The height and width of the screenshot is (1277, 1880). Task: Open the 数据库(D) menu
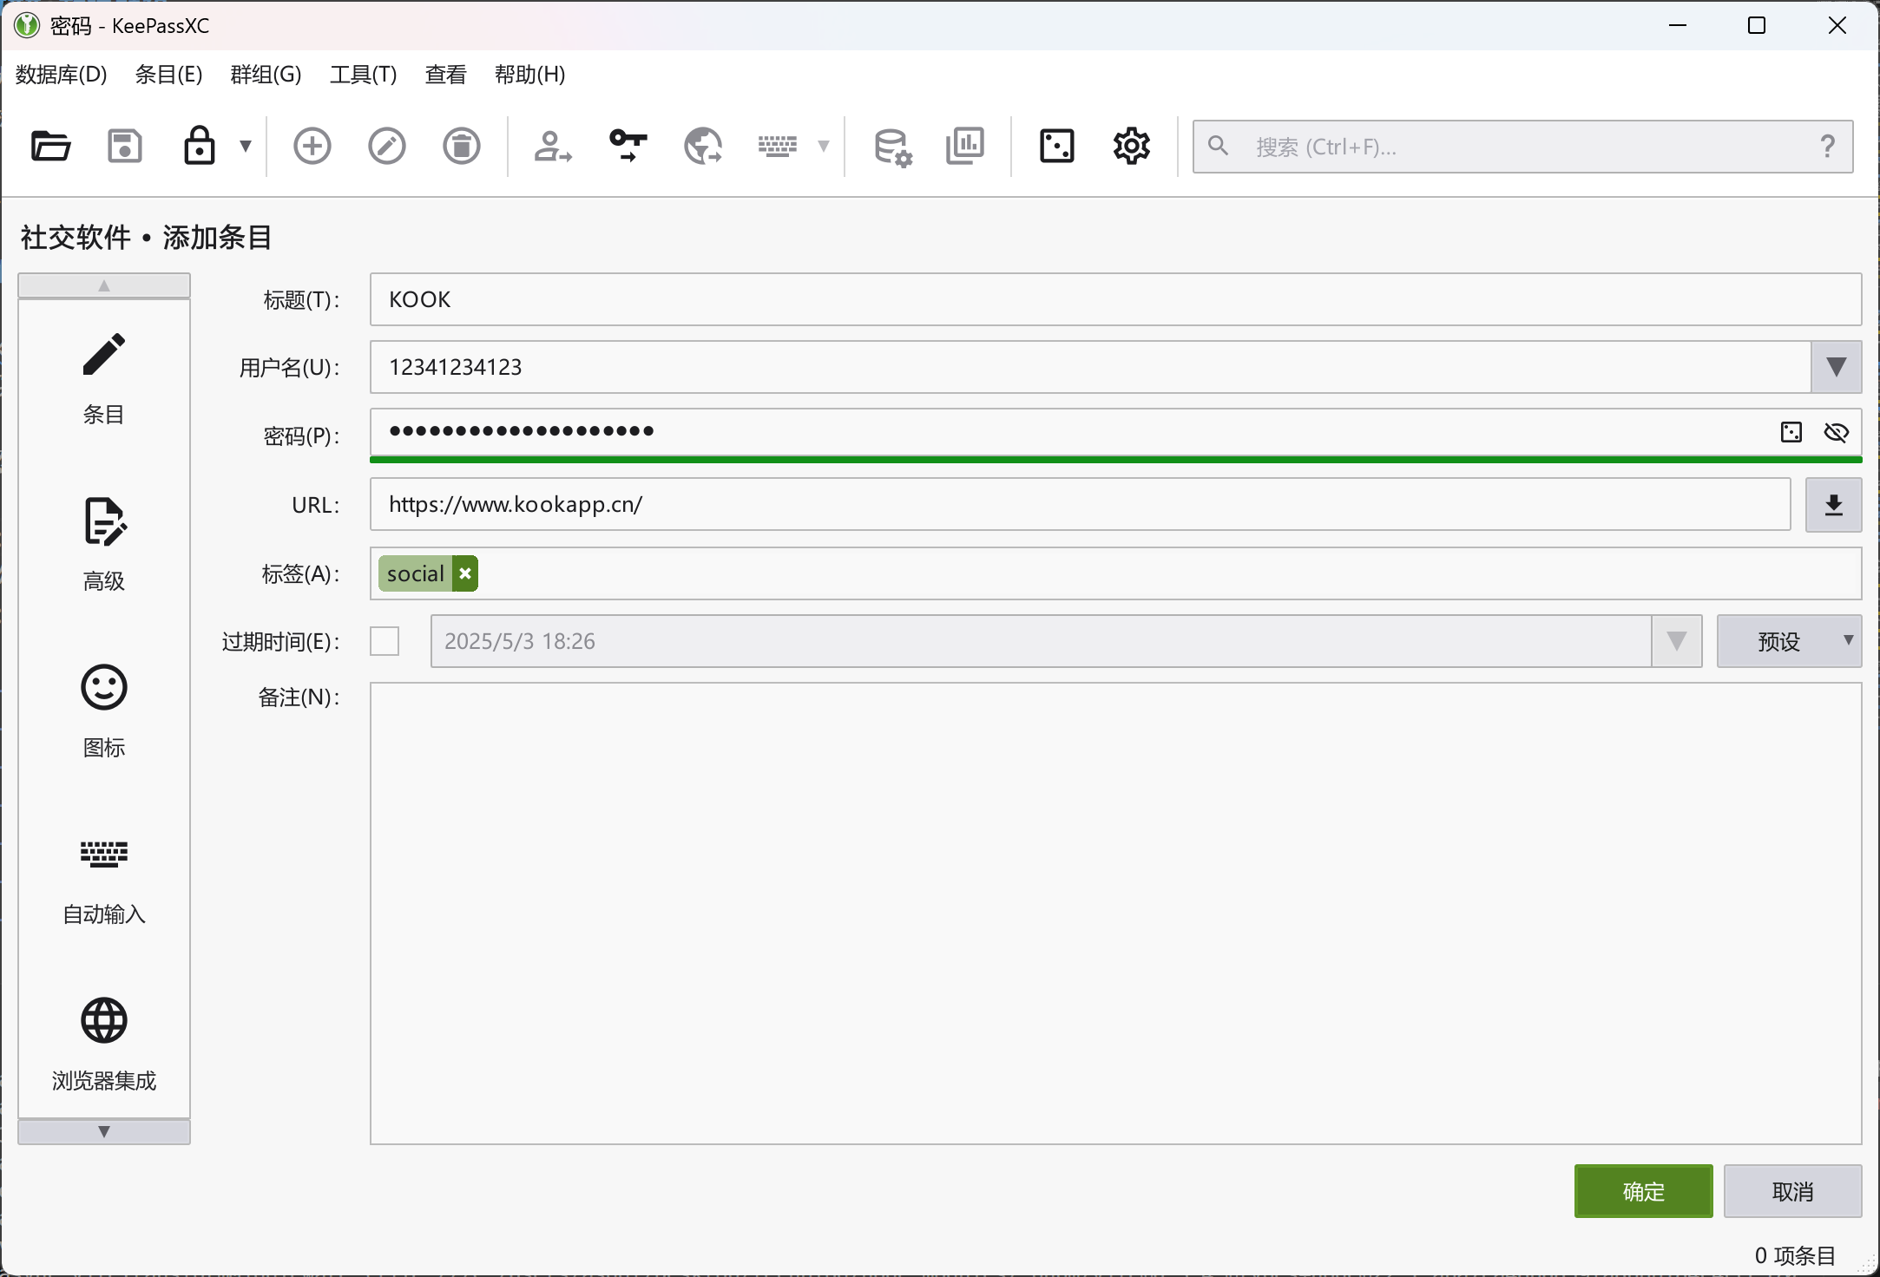(62, 75)
